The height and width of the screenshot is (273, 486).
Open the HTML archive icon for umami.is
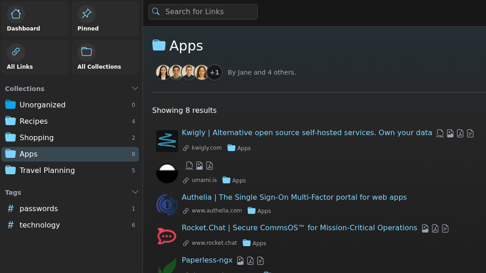coord(189,166)
